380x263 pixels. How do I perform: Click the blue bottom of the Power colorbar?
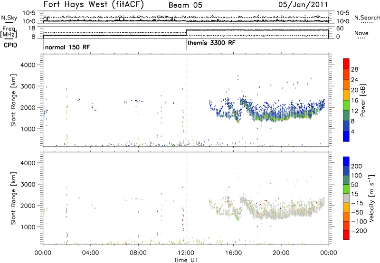pyautogui.click(x=346, y=136)
